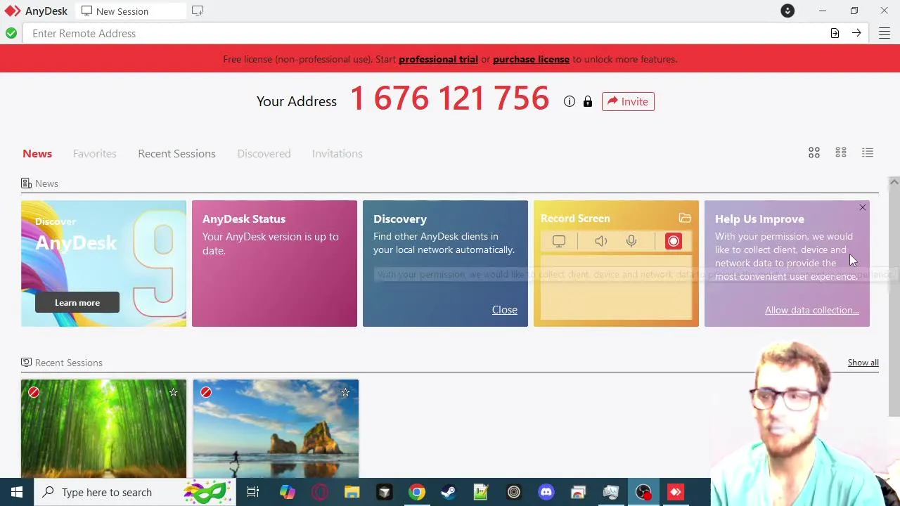
Task: Open the New Session tab
Action: click(130, 11)
